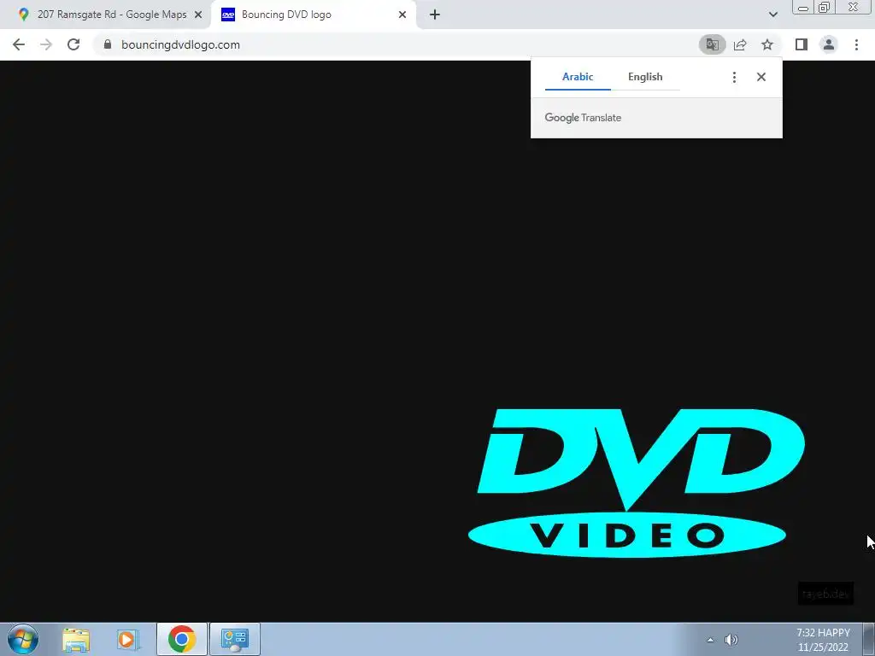Open the profile avatar menu

829,44
